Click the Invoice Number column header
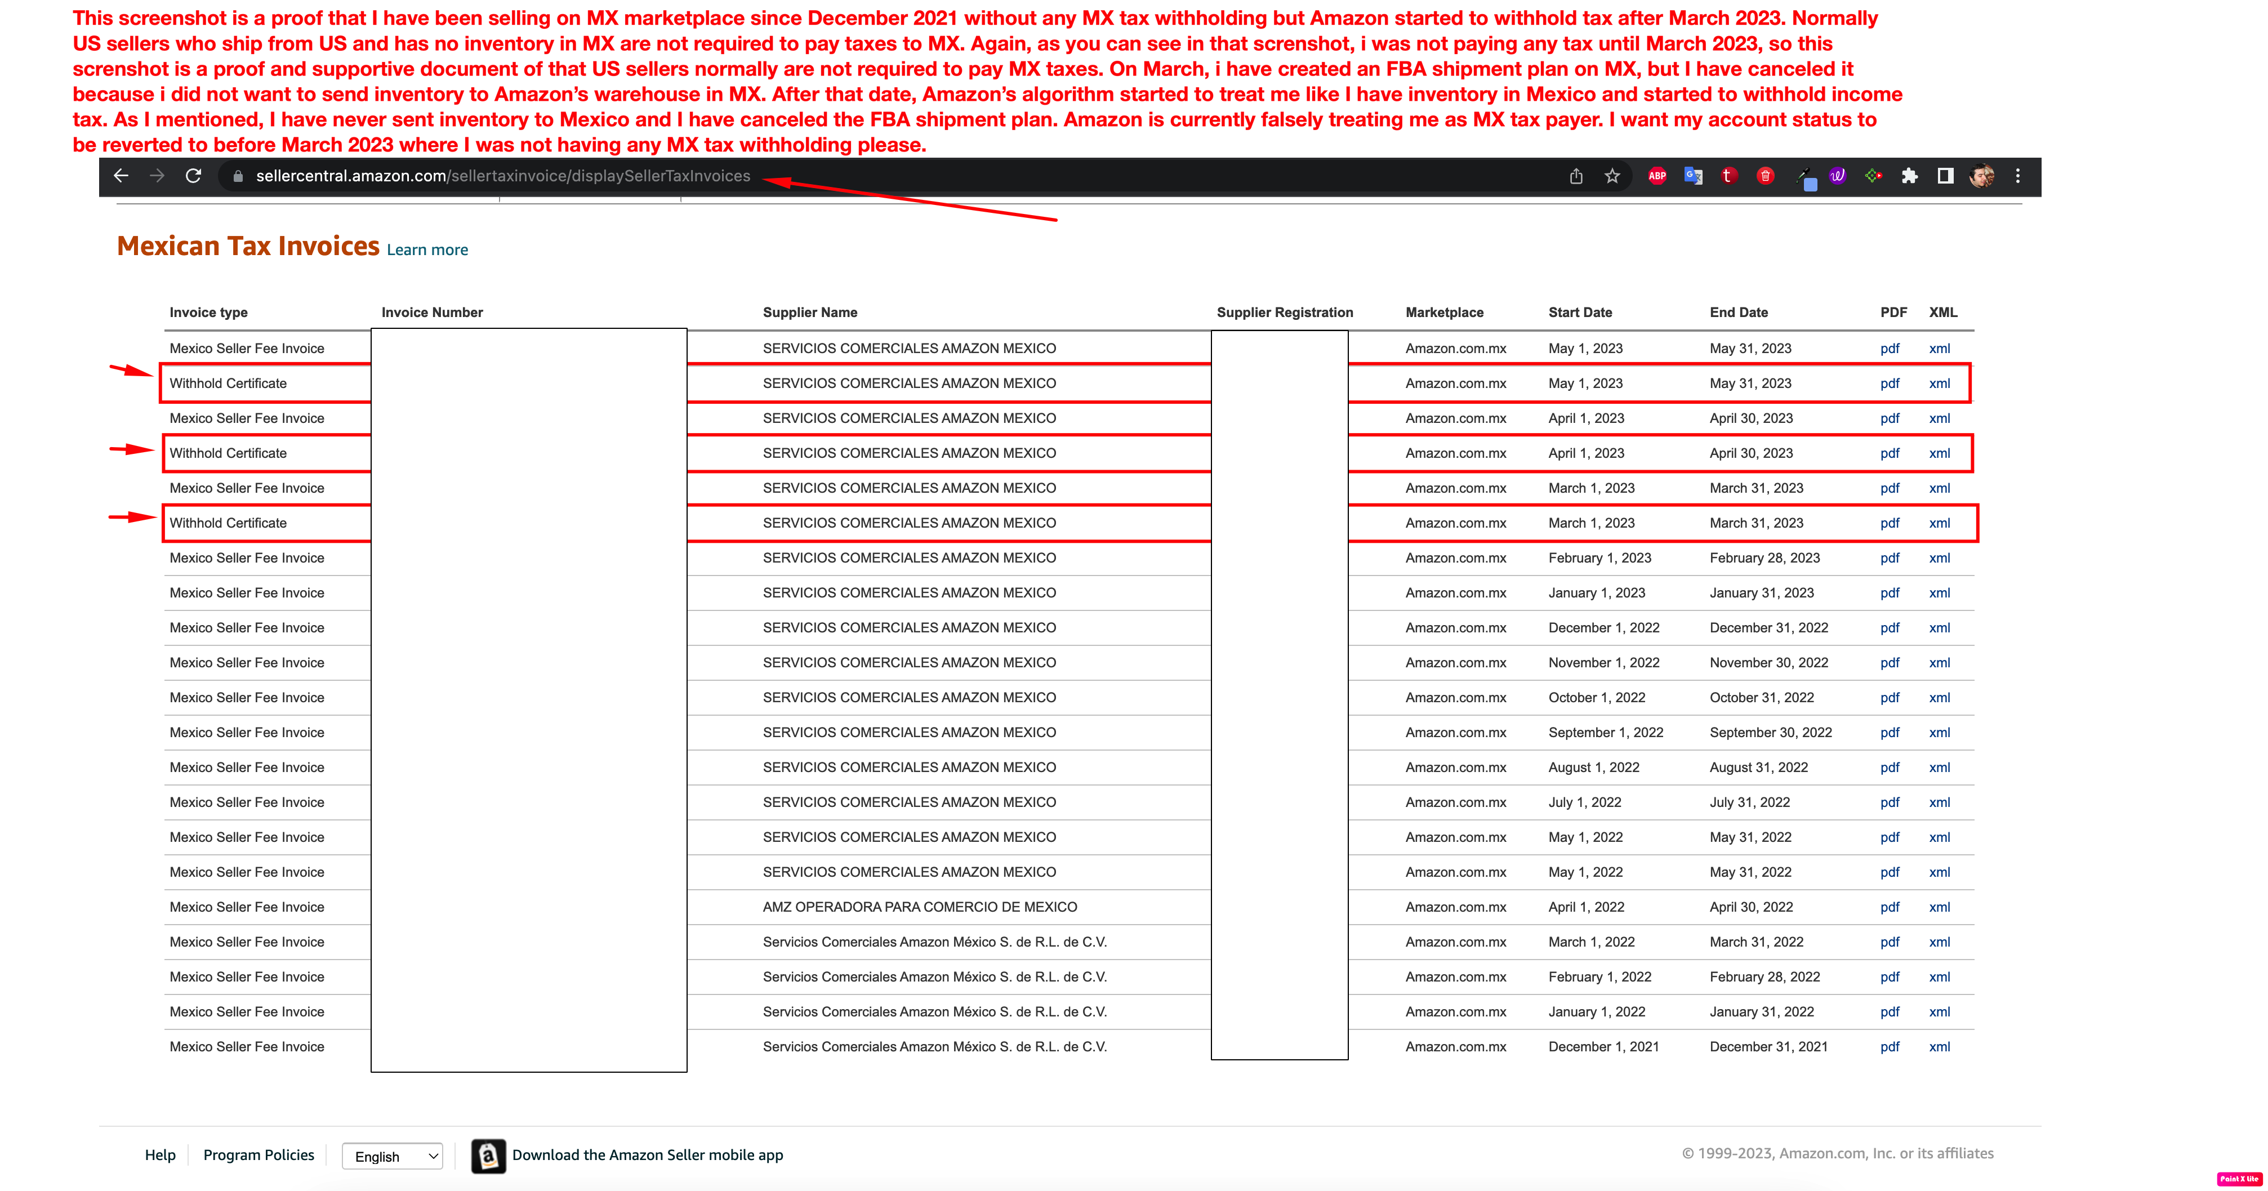Screen dimensions: 2268x1191 click(x=433, y=313)
